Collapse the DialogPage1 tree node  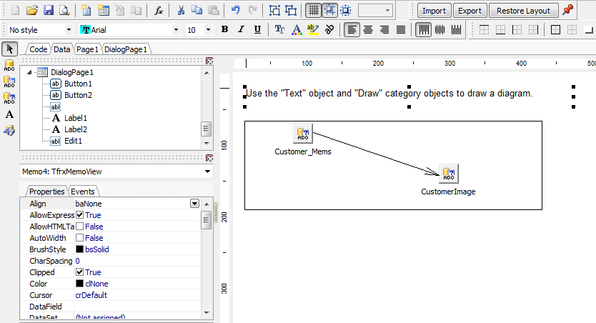29,72
